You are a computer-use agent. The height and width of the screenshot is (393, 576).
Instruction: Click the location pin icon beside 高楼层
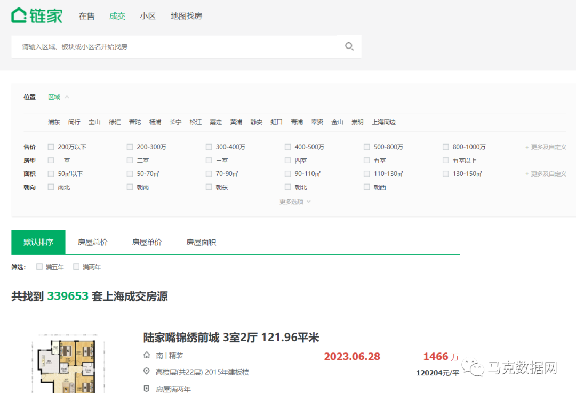pos(146,371)
